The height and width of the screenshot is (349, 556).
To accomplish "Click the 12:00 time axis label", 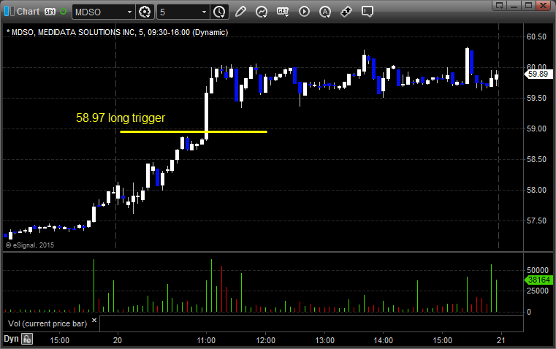I will point(266,340).
